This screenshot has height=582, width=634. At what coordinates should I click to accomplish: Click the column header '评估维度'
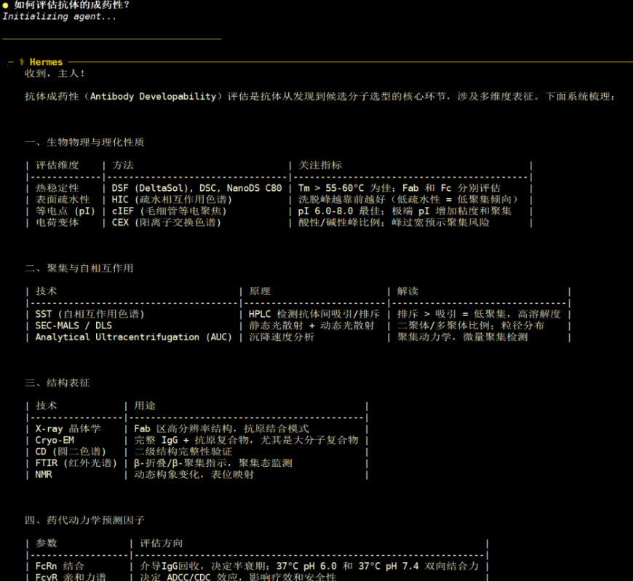pos(57,165)
